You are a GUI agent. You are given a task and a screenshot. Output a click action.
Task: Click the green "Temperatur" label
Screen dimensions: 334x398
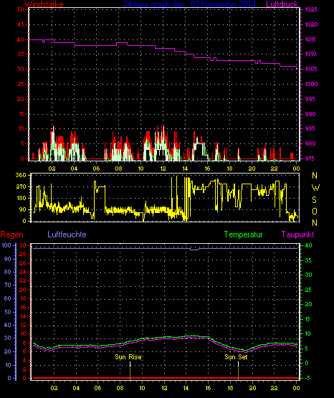tap(244, 234)
